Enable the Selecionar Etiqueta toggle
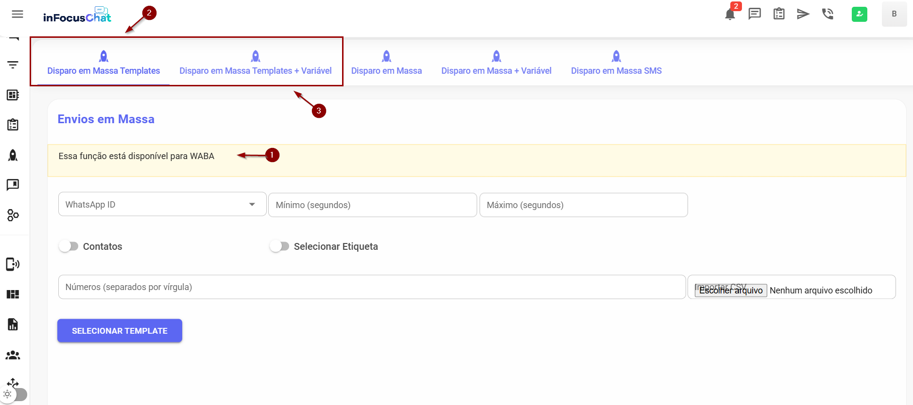913x405 pixels. pyautogui.click(x=279, y=246)
